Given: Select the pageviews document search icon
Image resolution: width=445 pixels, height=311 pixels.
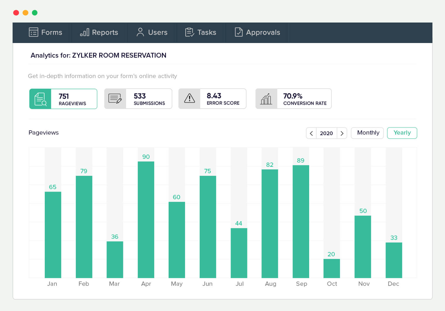Looking at the screenshot, I should click(x=40, y=99).
